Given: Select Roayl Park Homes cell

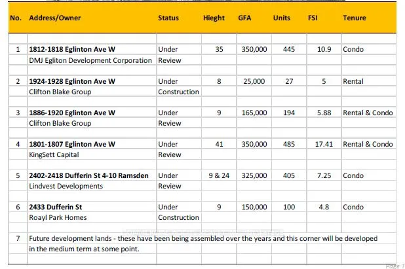Looking at the screenshot, I should point(58,218).
